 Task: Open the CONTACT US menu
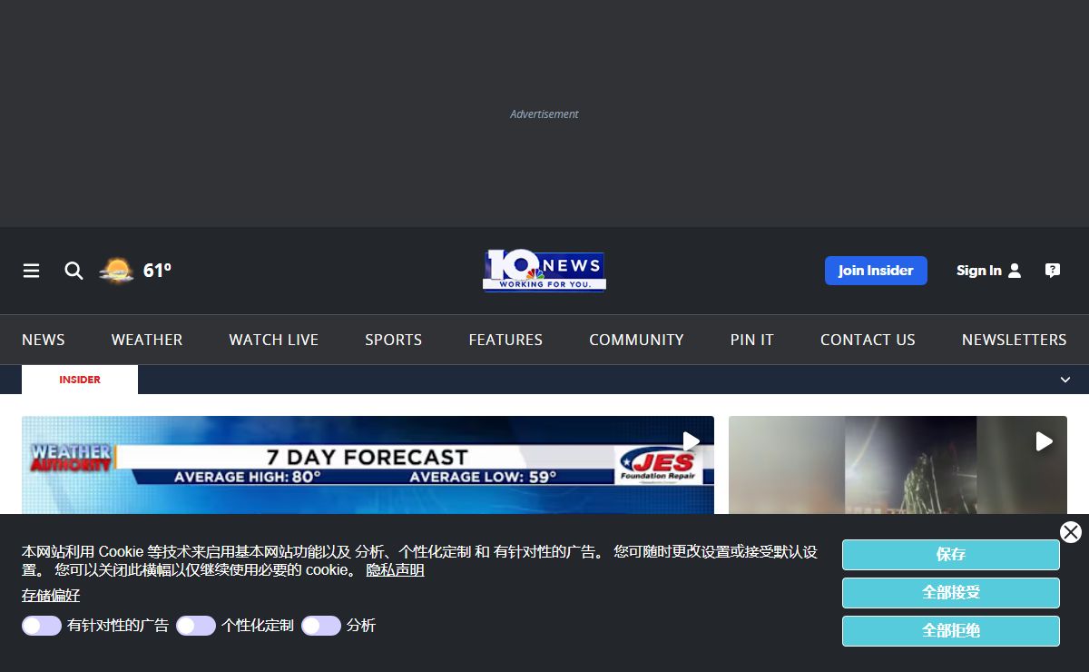[868, 340]
